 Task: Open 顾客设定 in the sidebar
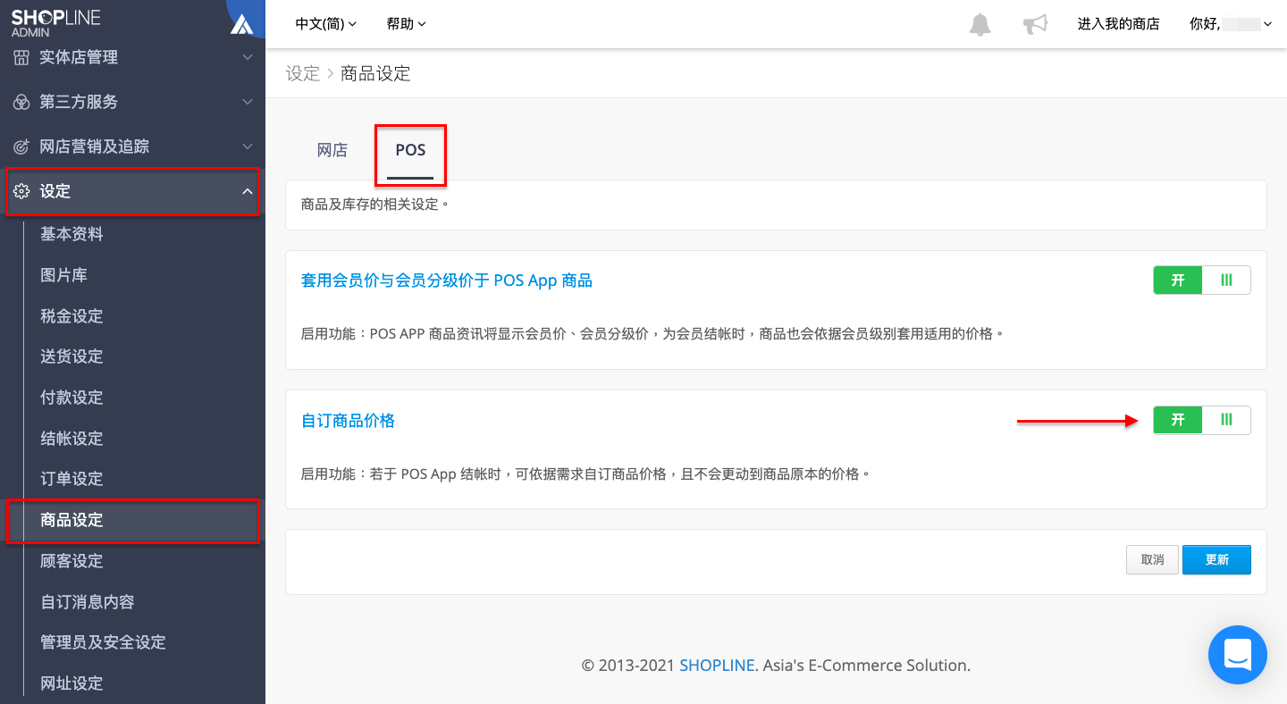click(71, 561)
